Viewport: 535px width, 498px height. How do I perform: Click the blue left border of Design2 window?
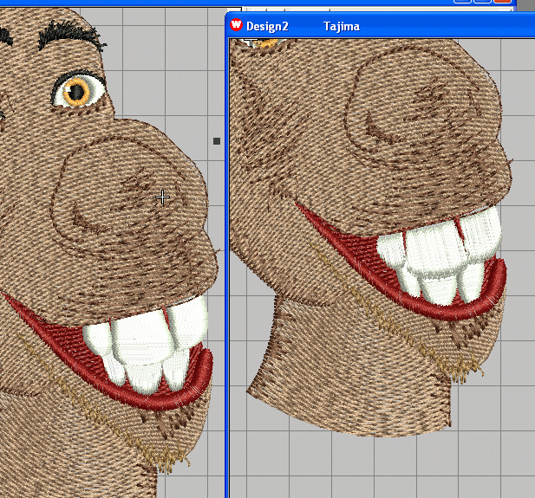pyautogui.click(x=227, y=260)
